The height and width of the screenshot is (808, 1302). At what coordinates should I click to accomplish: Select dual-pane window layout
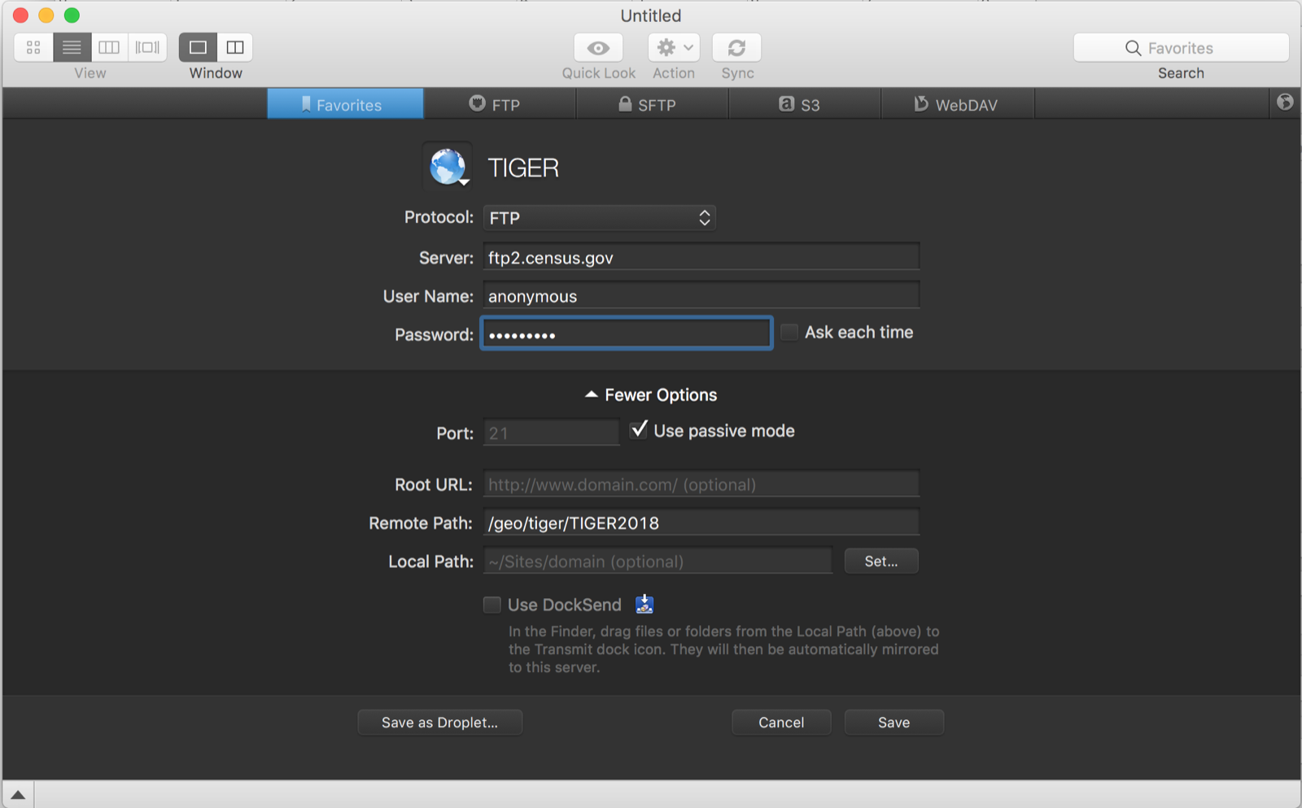235,47
